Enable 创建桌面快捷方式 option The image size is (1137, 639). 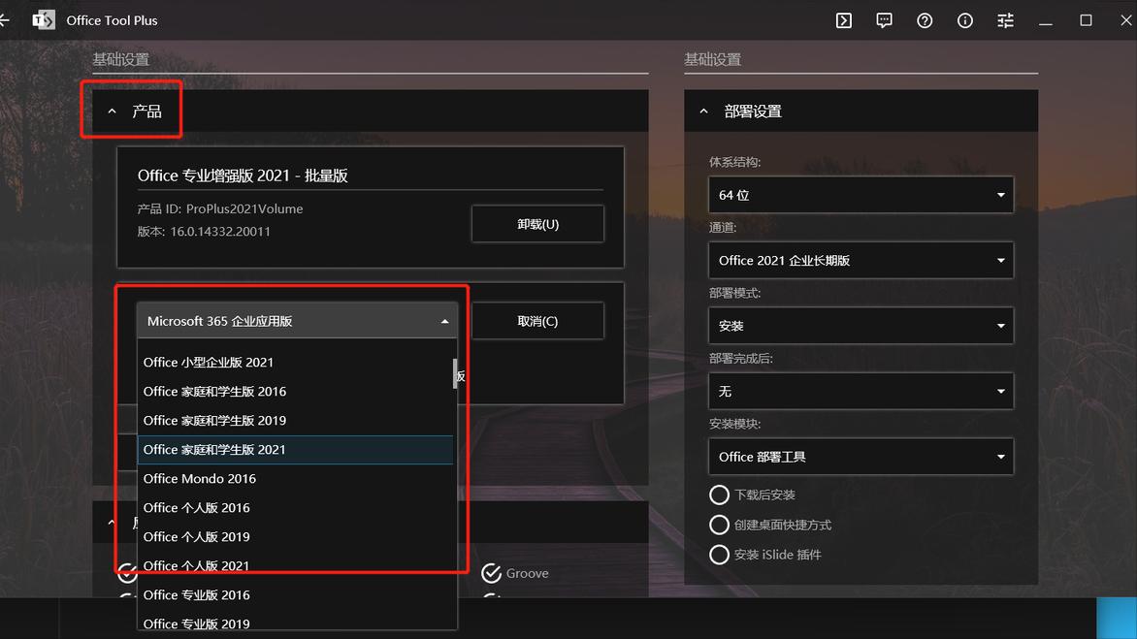[719, 525]
